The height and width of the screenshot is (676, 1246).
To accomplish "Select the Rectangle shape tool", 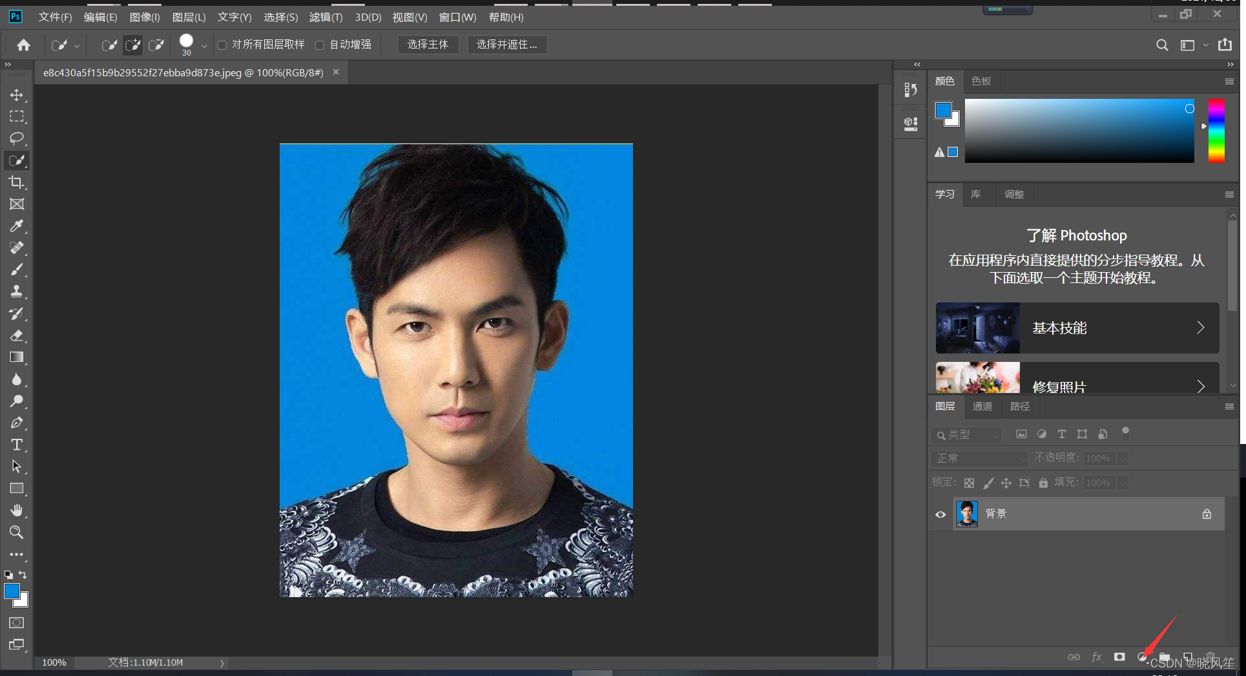I will pyautogui.click(x=17, y=489).
